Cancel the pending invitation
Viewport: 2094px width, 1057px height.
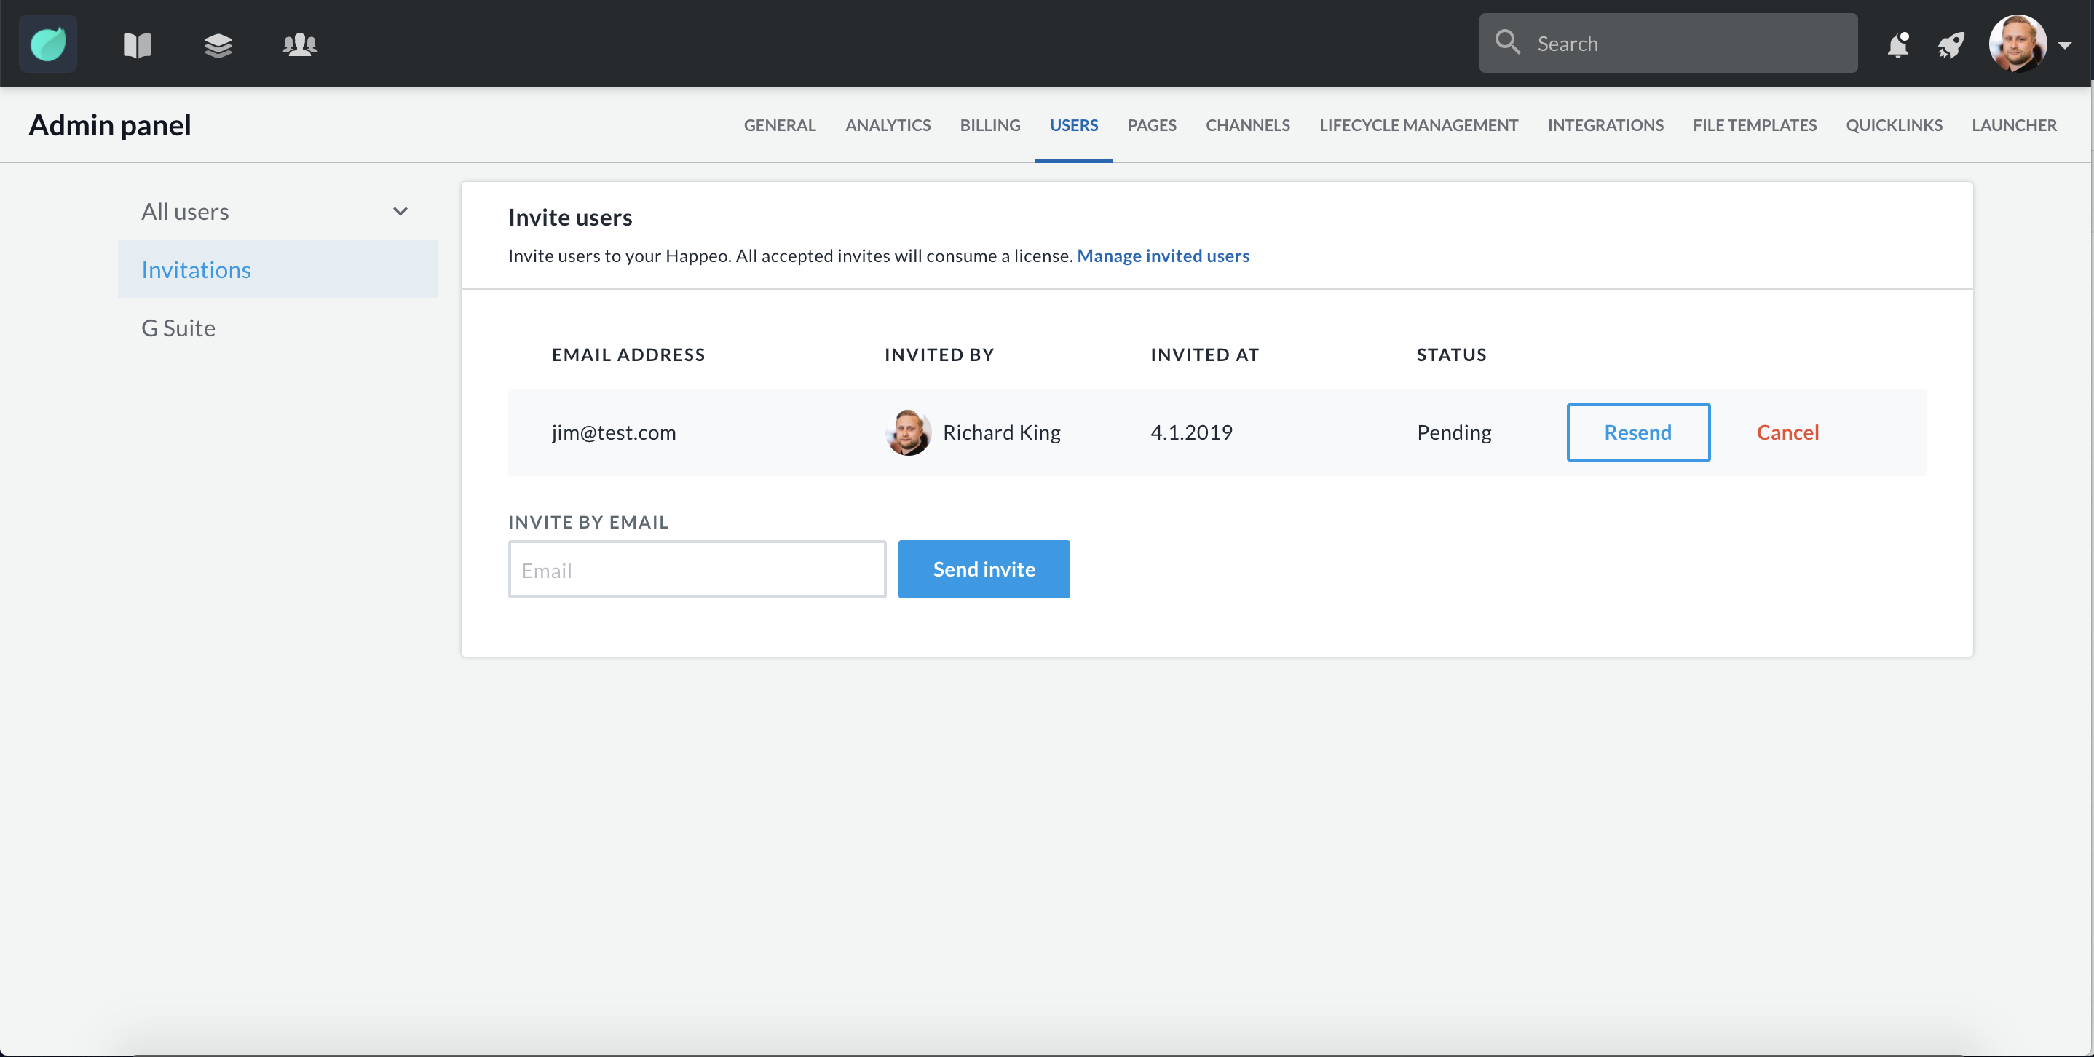(x=1787, y=432)
